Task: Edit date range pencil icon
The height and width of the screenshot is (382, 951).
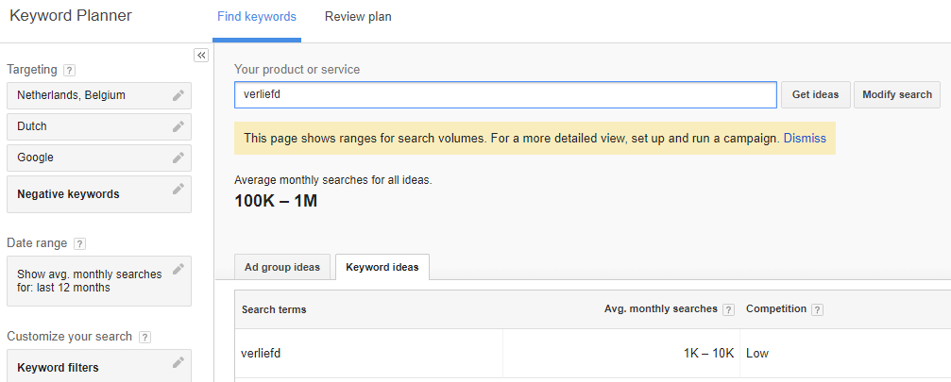Action: (178, 269)
